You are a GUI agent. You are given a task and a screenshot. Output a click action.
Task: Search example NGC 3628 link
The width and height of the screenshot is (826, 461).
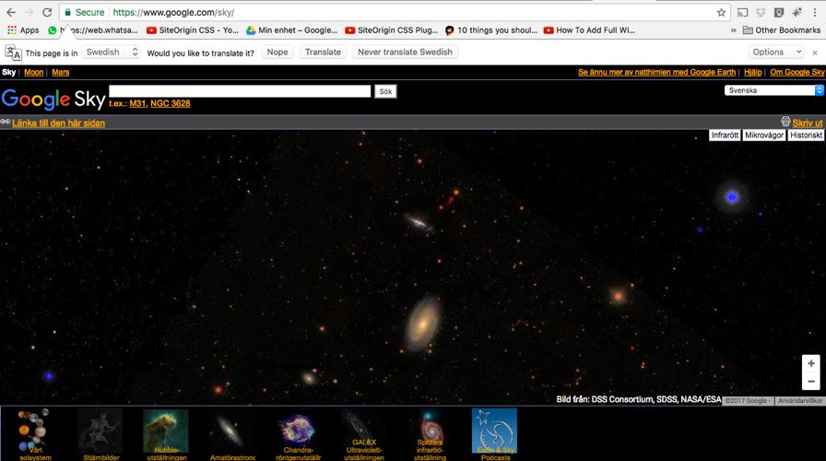click(x=171, y=103)
